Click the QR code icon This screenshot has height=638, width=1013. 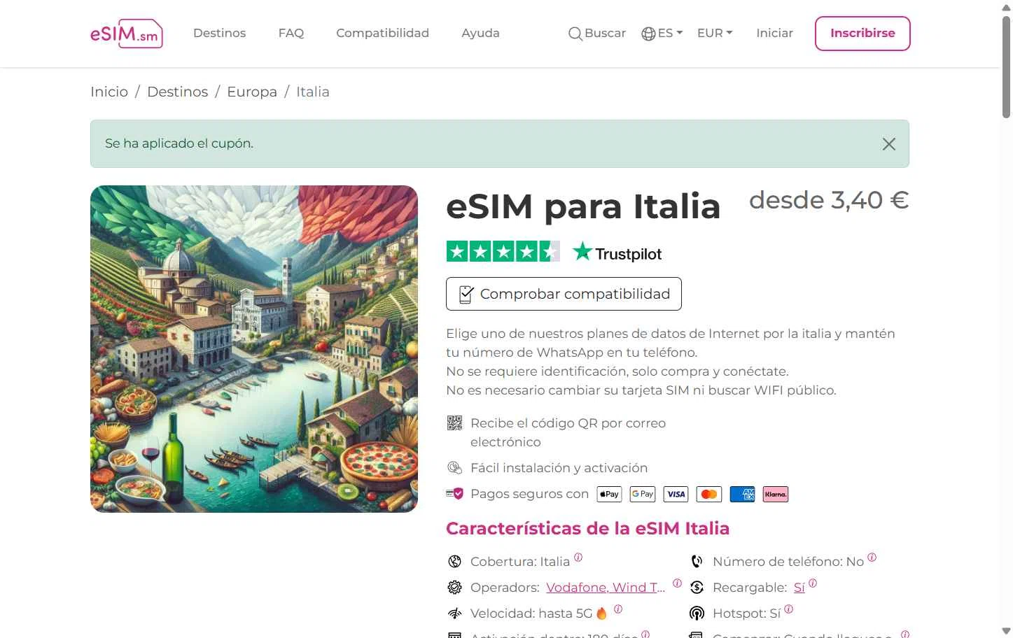point(454,423)
